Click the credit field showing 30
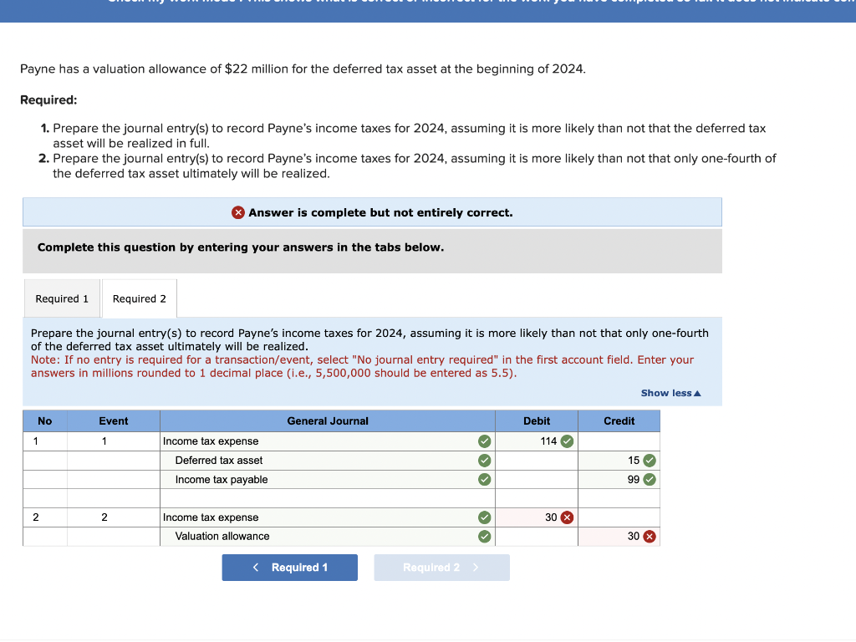 (619, 536)
